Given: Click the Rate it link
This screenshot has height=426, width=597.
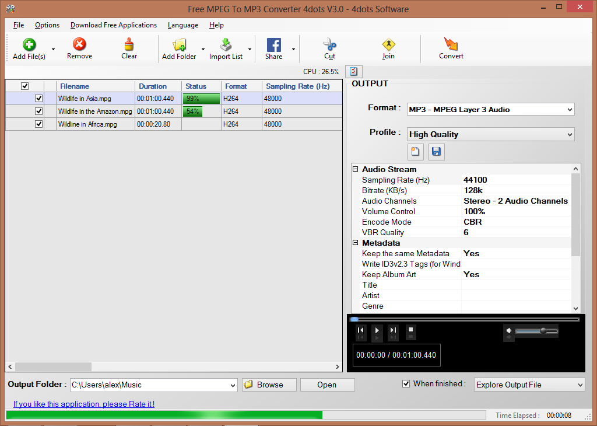Looking at the screenshot, I should coord(83,404).
